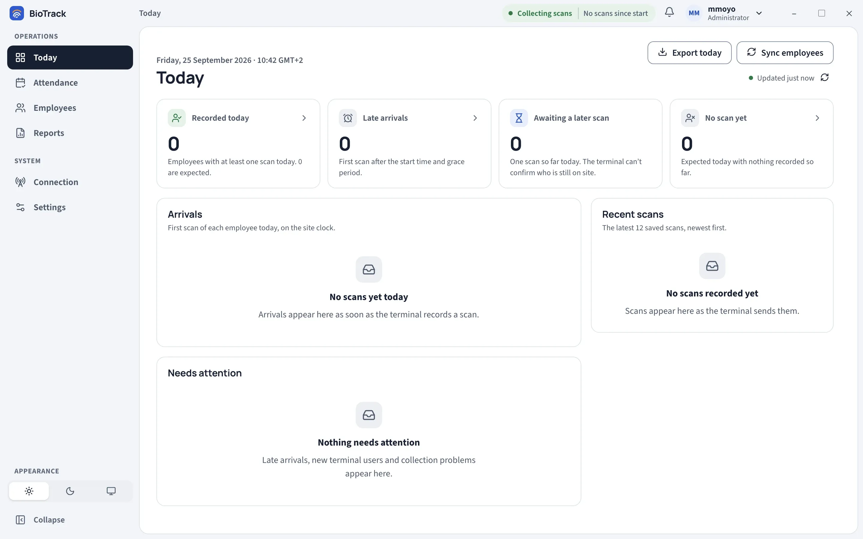The width and height of the screenshot is (863, 539).
Task: Open Settings page
Action: pyautogui.click(x=70, y=207)
